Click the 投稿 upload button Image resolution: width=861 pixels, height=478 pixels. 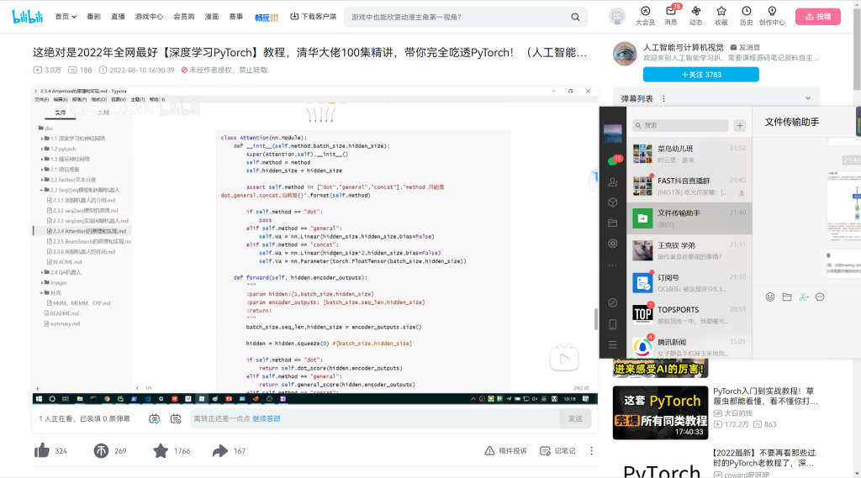(x=817, y=17)
